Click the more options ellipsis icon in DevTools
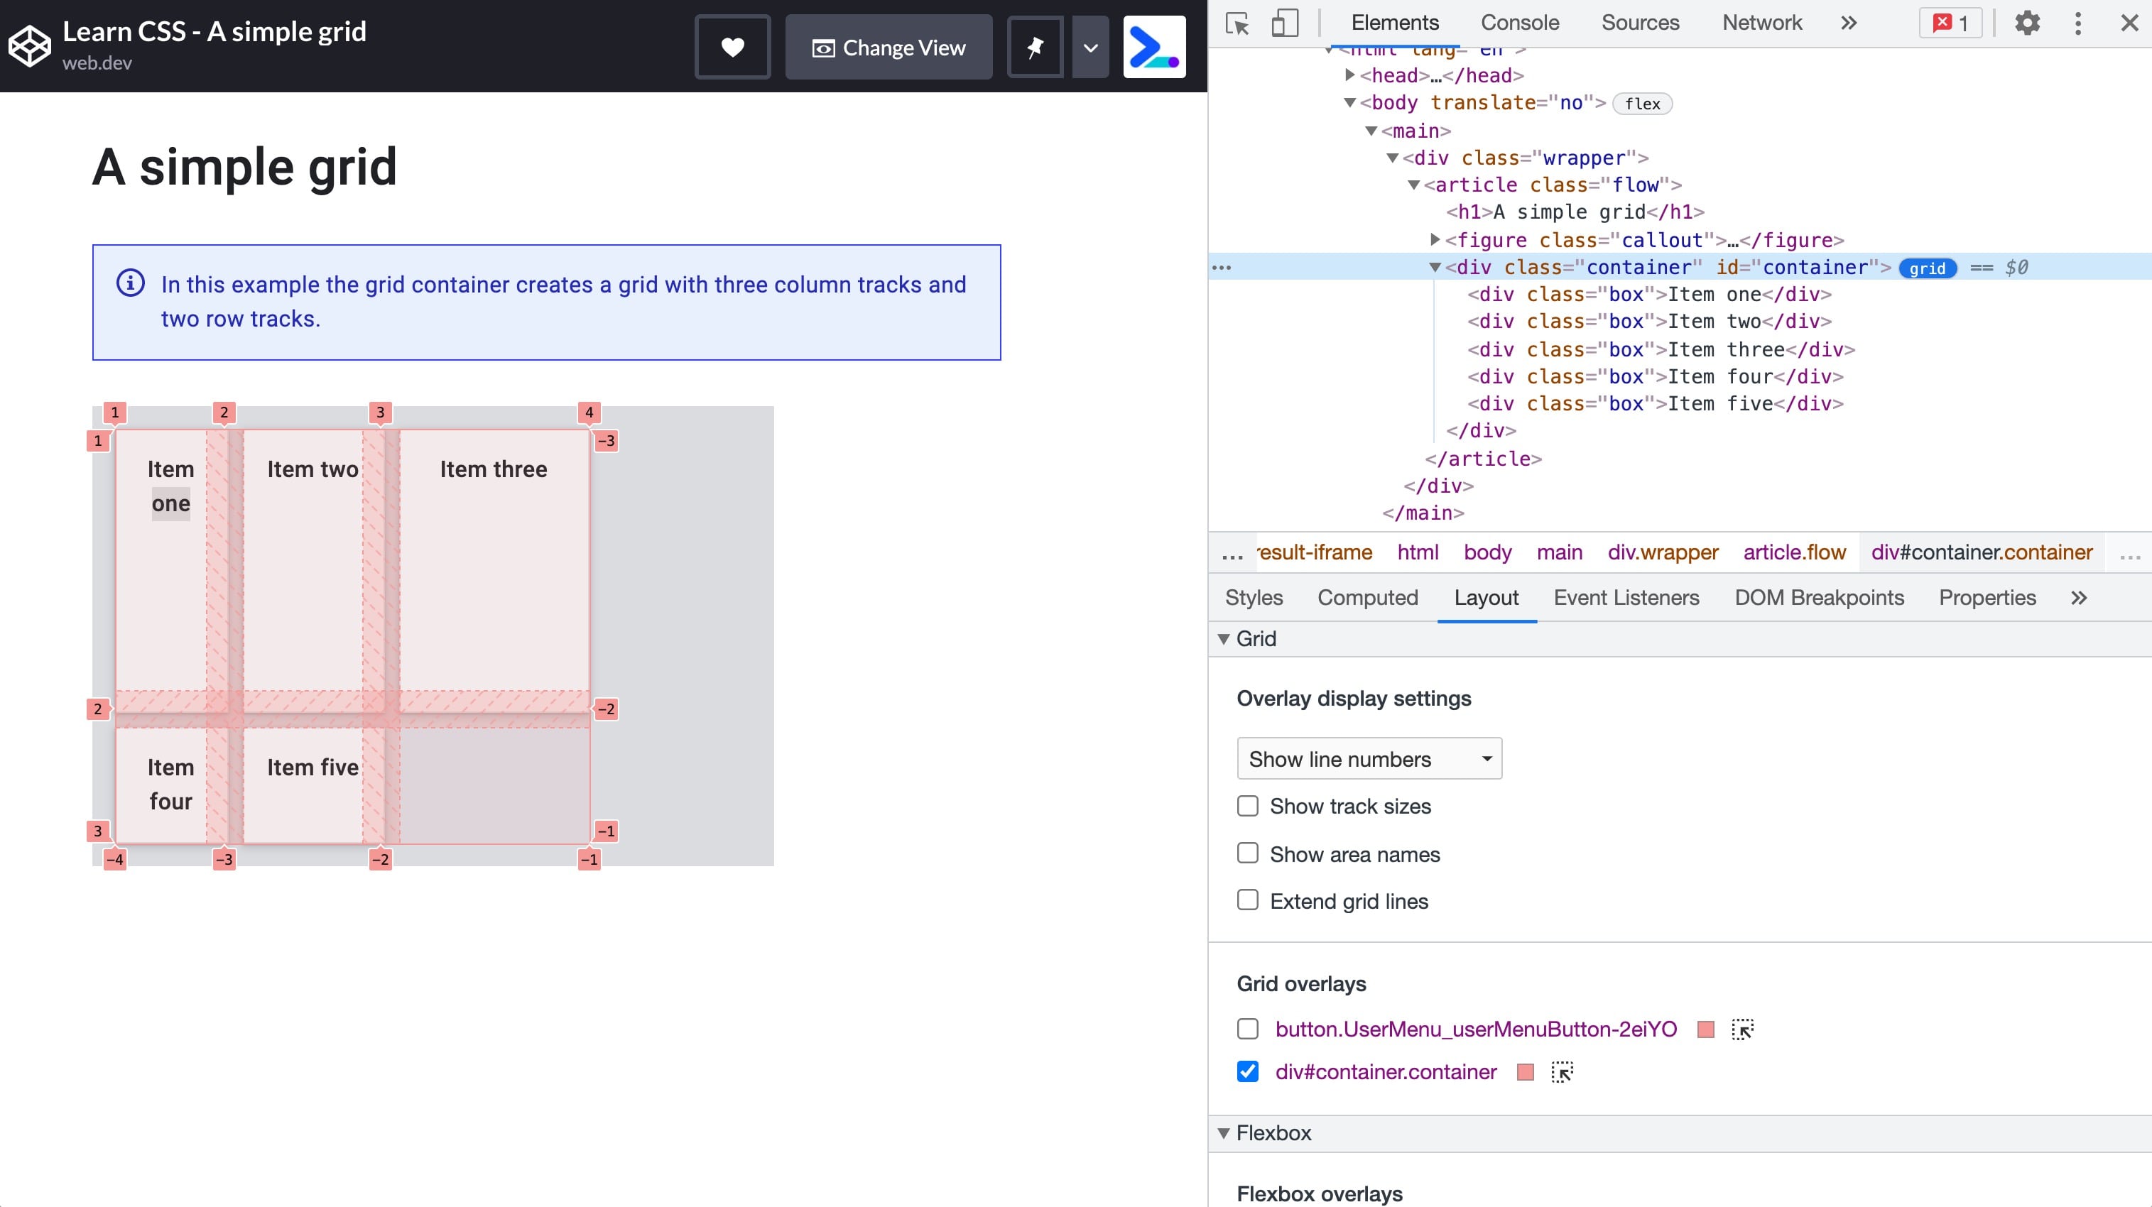Image resolution: width=2152 pixels, height=1207 pixels. (2078, 22)
